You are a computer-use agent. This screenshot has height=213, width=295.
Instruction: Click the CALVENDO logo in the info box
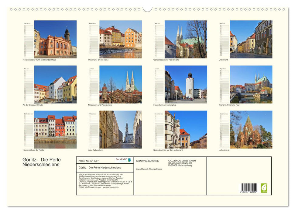pos(123,160)
